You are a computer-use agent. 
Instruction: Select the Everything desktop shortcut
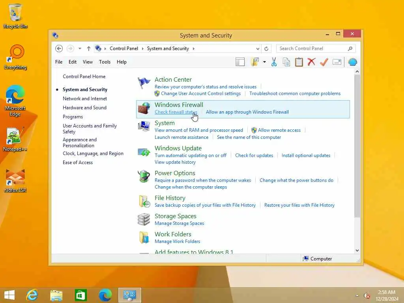pyautogui.click(x=15, y=57)
